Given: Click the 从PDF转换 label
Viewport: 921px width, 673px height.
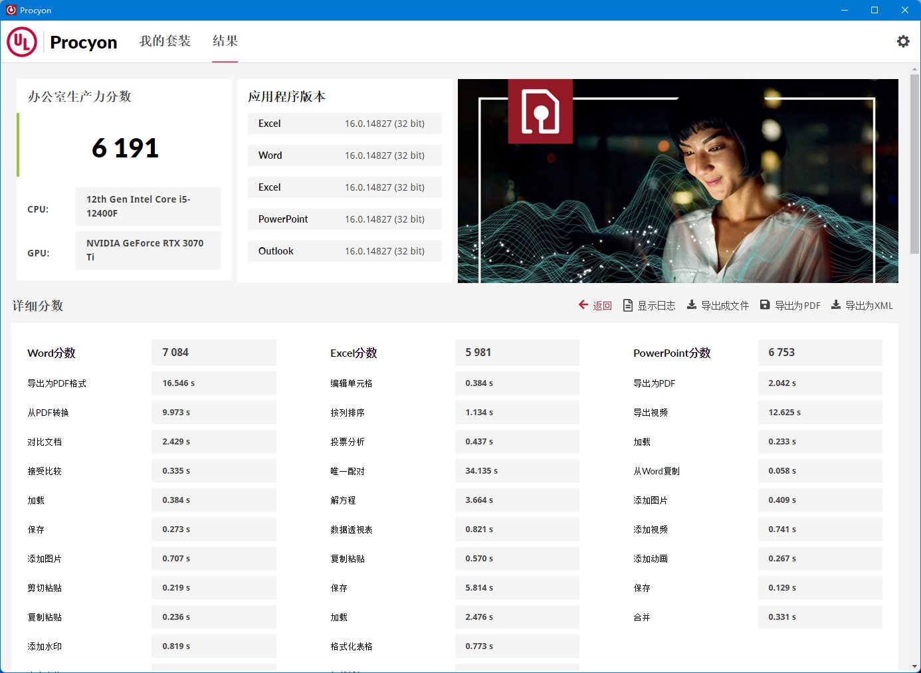Looking at the screenshot, I should tap(48, 413).
